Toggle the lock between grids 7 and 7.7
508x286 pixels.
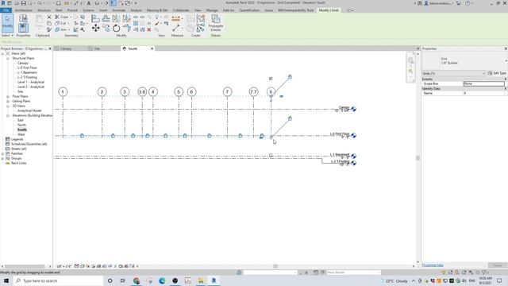click(x=240, y=136)
